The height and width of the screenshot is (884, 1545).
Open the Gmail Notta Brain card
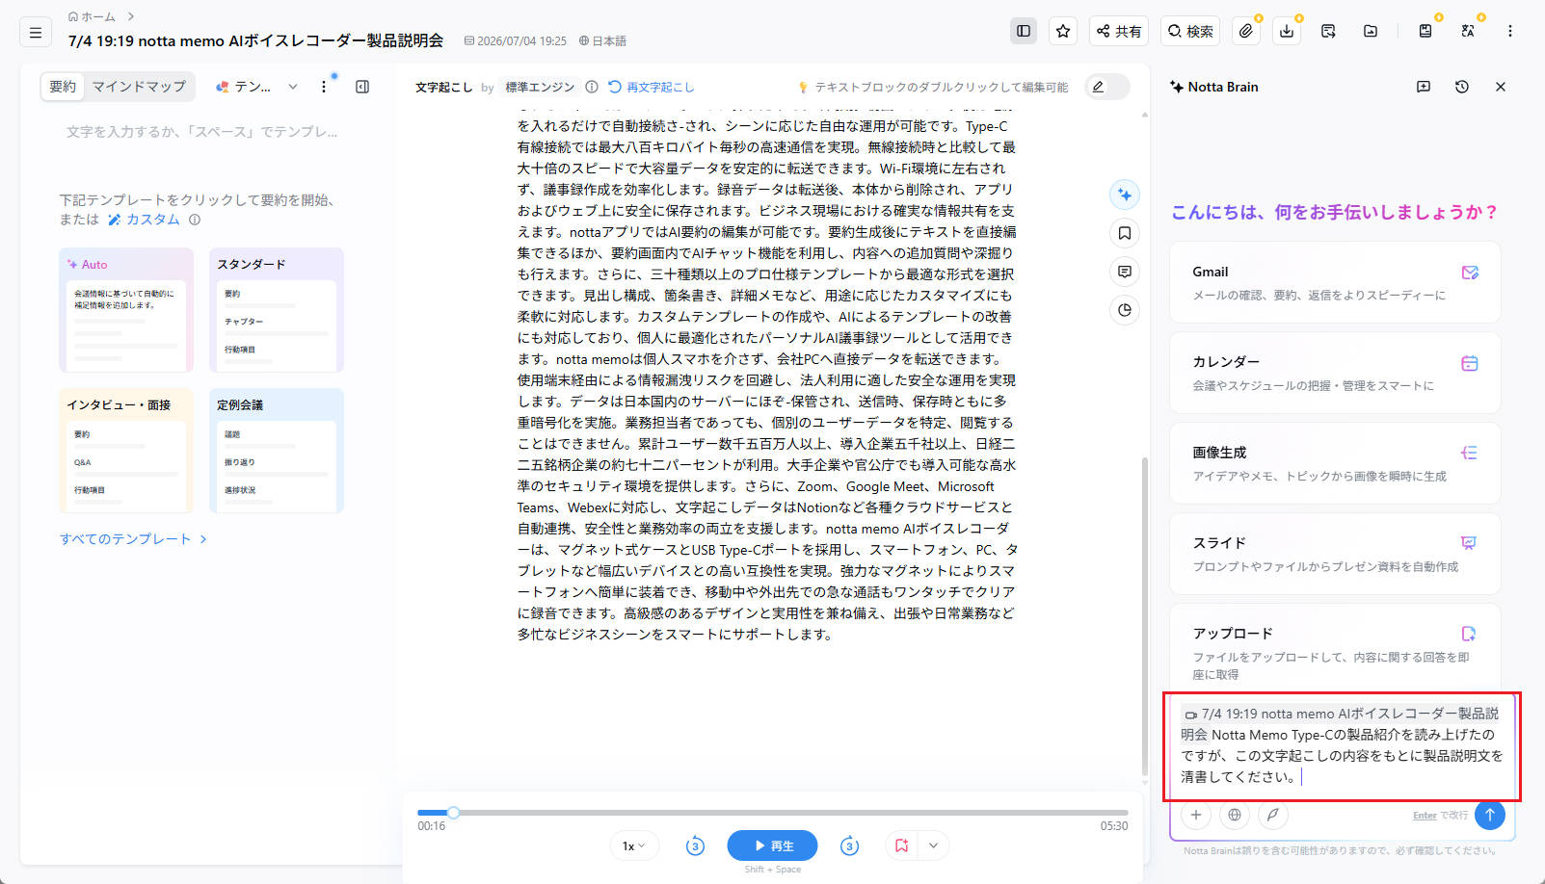1335,282
